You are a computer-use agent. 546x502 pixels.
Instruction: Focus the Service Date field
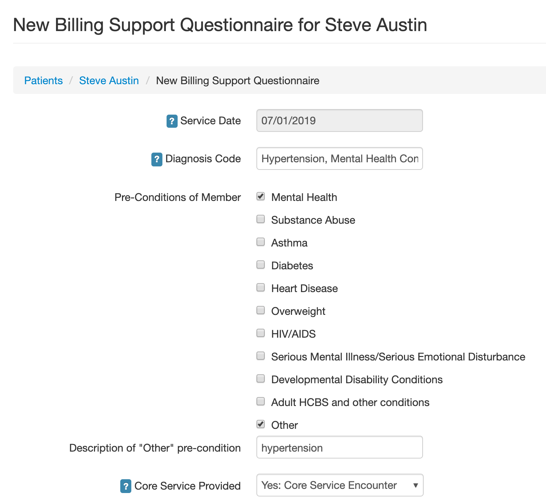point(340,120)
